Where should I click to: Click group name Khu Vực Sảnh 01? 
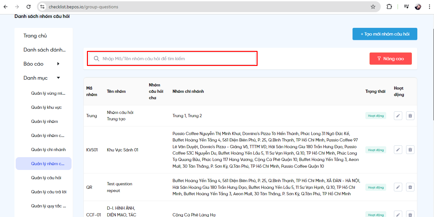pyautogui.click(x=123, y=150)
